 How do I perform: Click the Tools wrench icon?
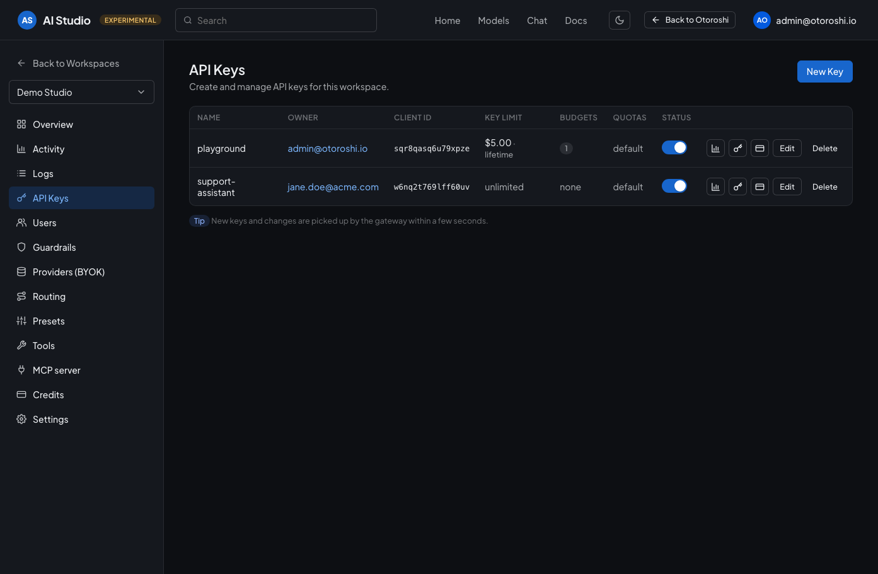pyautogui.click(x=21, y=345)
